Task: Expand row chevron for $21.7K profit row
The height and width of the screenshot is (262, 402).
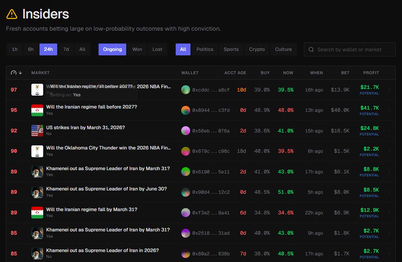Action: [389, 90]
